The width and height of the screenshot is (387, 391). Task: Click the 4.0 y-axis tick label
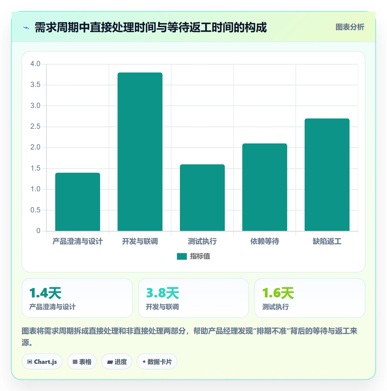click(35, 64)
